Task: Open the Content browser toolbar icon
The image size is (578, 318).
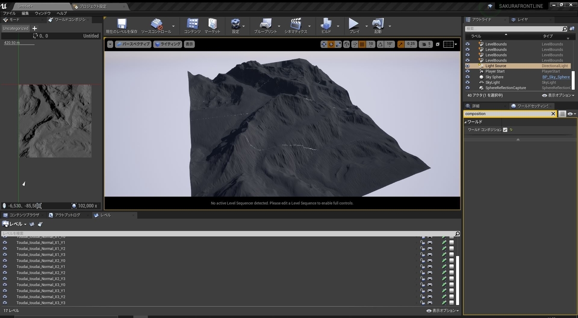Action: 192,24
